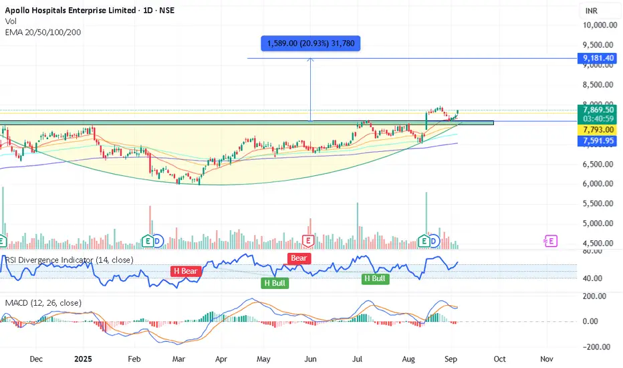623x368 pixels.
Task: Click the 10,000.00 price axis value
Action: 600,25
